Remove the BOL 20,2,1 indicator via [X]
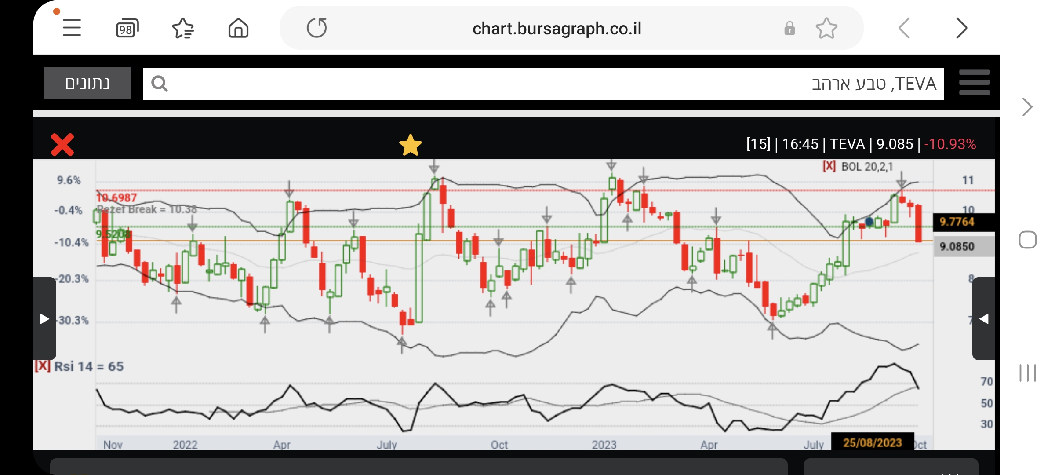 pyautogui.click(x=829, y=166)
